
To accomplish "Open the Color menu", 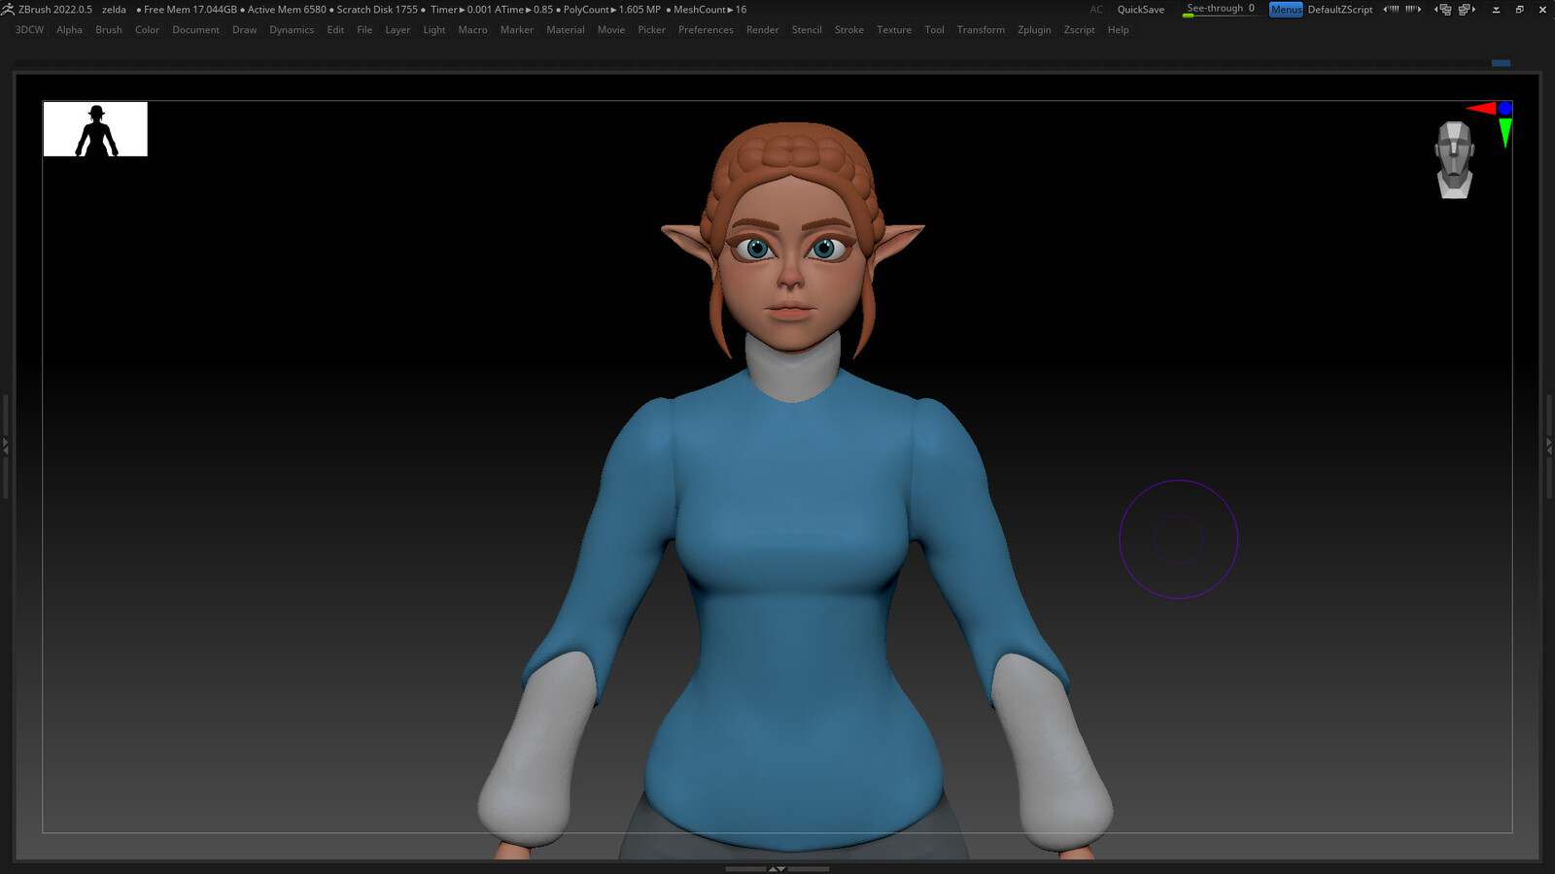I will (x=147, y=30).
